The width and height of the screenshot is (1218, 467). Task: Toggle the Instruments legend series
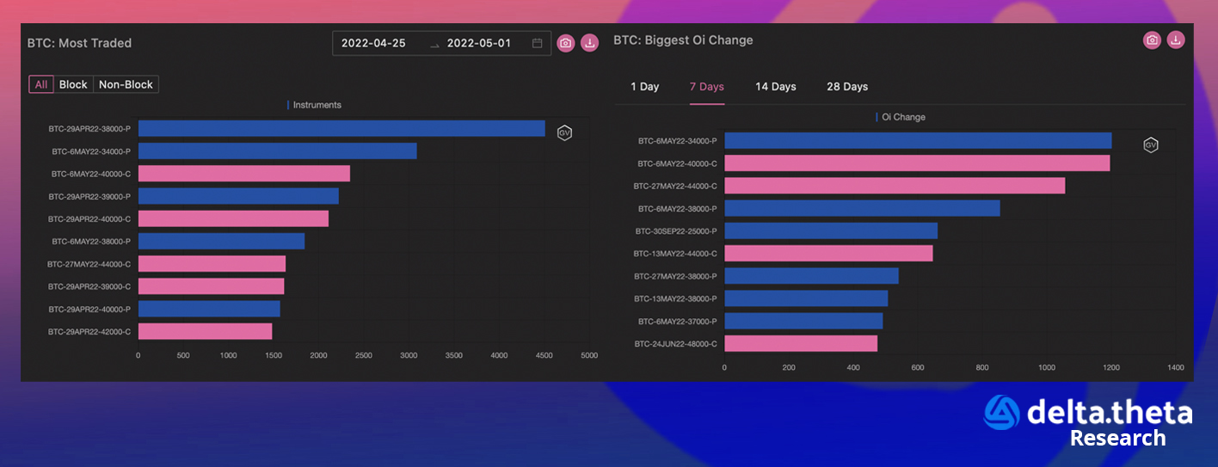click(x=314, y=105)
